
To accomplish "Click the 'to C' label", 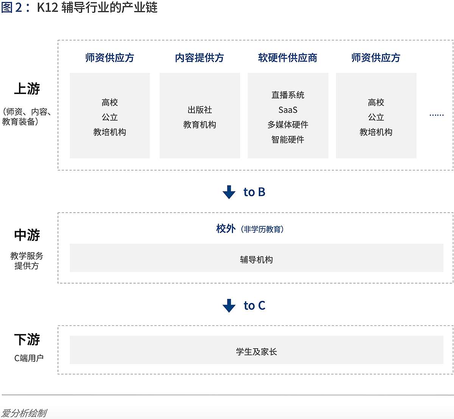I will [254, 305].
